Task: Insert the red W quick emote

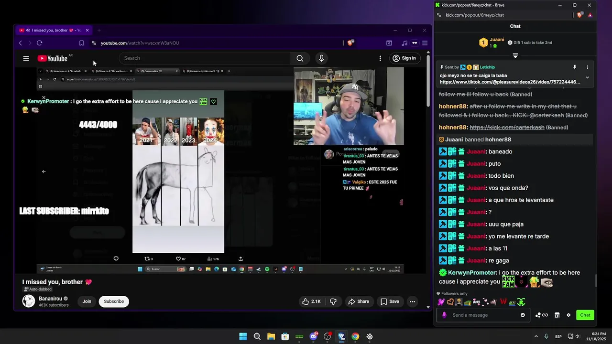Action: pyautogui.click(x=503, y=302)
